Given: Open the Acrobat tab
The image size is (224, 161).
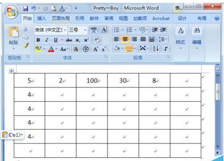Looking at the screenshot, I should pyautogui.click(x=161, y=18).
